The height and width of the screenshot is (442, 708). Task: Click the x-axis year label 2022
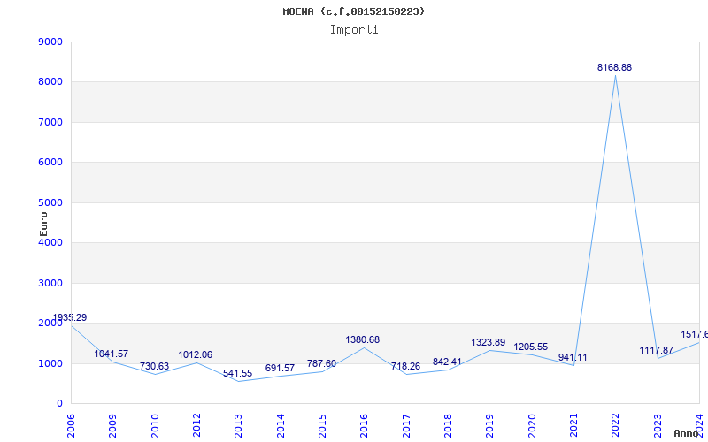pyautogui.click(x=615, y=426)
